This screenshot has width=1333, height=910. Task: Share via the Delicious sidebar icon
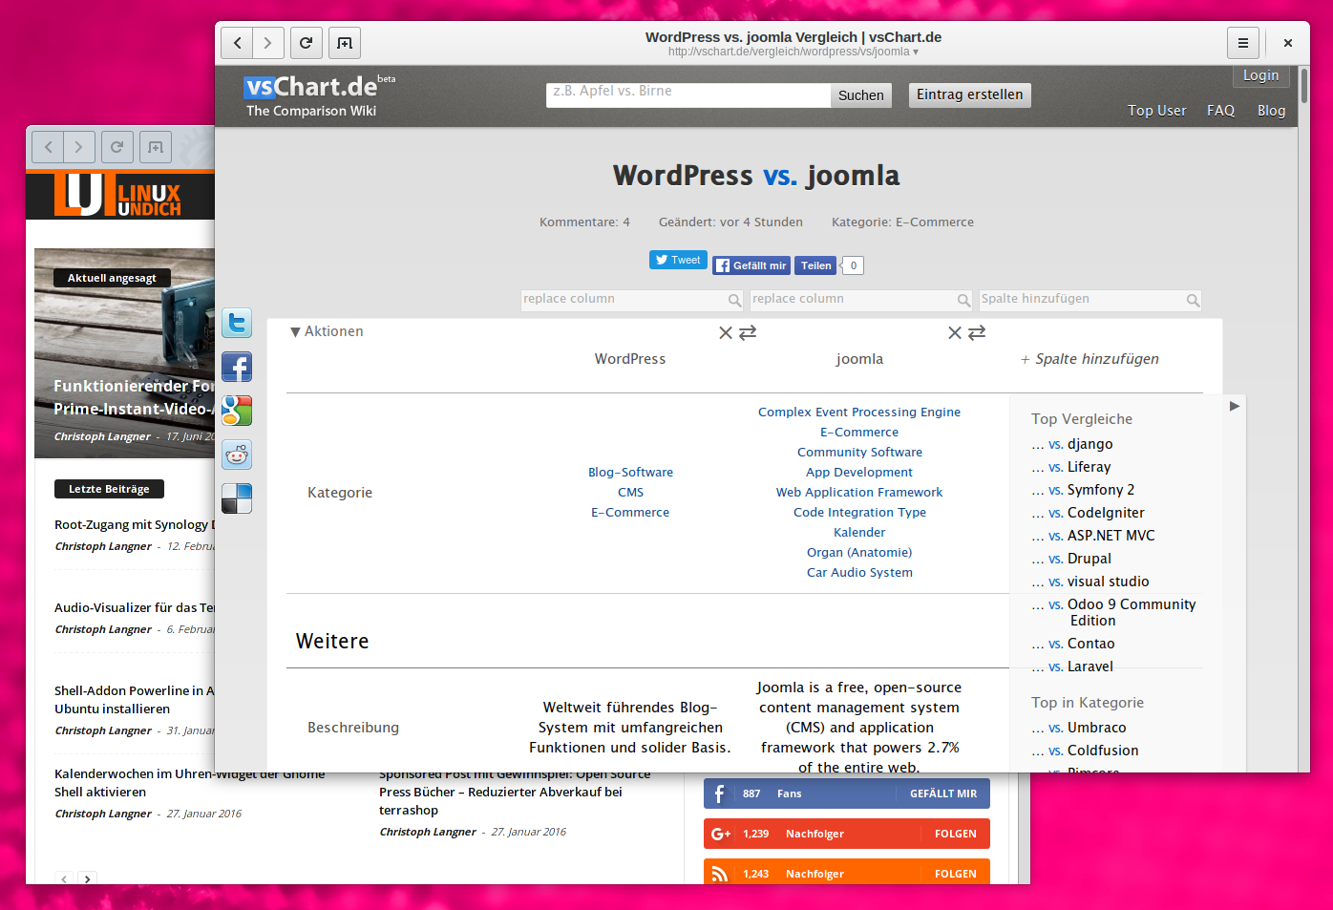click(237, 498)
